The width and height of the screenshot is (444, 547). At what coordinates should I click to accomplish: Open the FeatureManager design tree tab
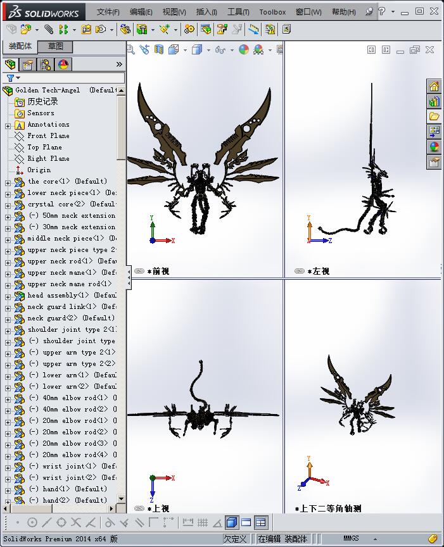(x=11, y=64)
